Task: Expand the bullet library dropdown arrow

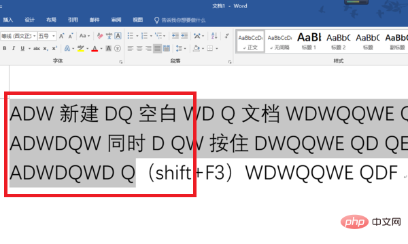Action: click(137, 36)
